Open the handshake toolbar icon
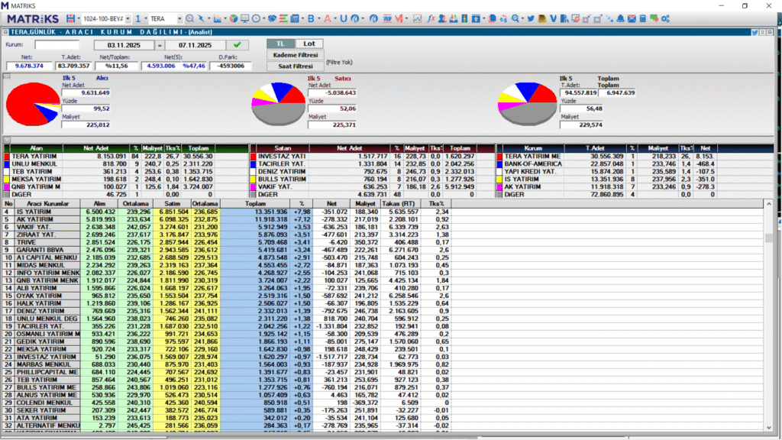This screenshot has width=782, height=440. (x=272, y=18)
